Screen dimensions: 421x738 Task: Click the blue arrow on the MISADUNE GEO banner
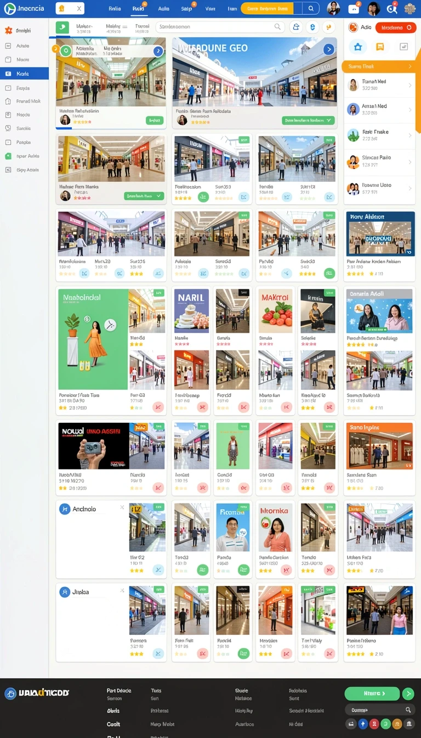(x=329, y=49)
